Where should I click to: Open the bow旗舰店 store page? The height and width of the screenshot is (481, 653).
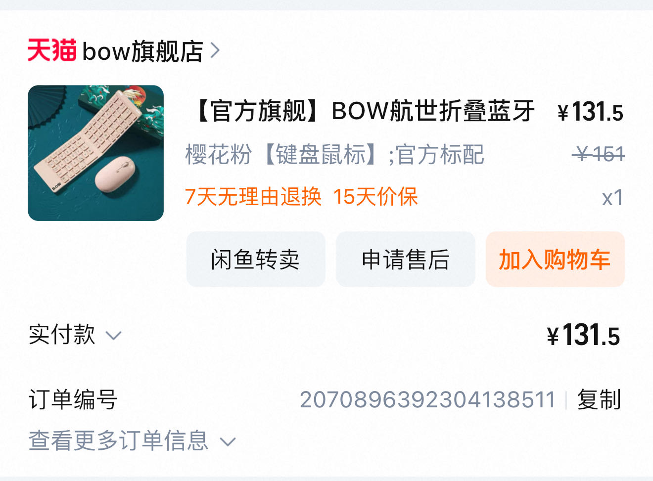click(143, 51)
